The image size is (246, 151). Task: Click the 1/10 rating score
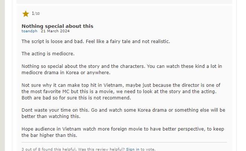(x=36, y=14)
